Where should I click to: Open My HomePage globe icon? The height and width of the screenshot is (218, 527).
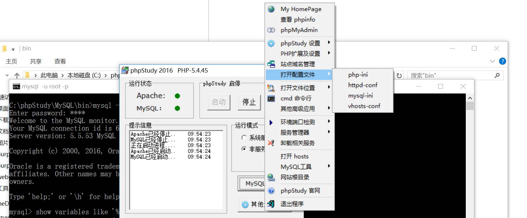[x=271, y=9]
